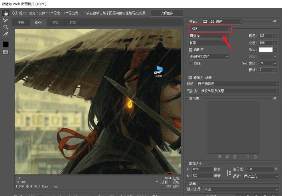
Task: Select the Hand tool
Action: click(6, 13)
